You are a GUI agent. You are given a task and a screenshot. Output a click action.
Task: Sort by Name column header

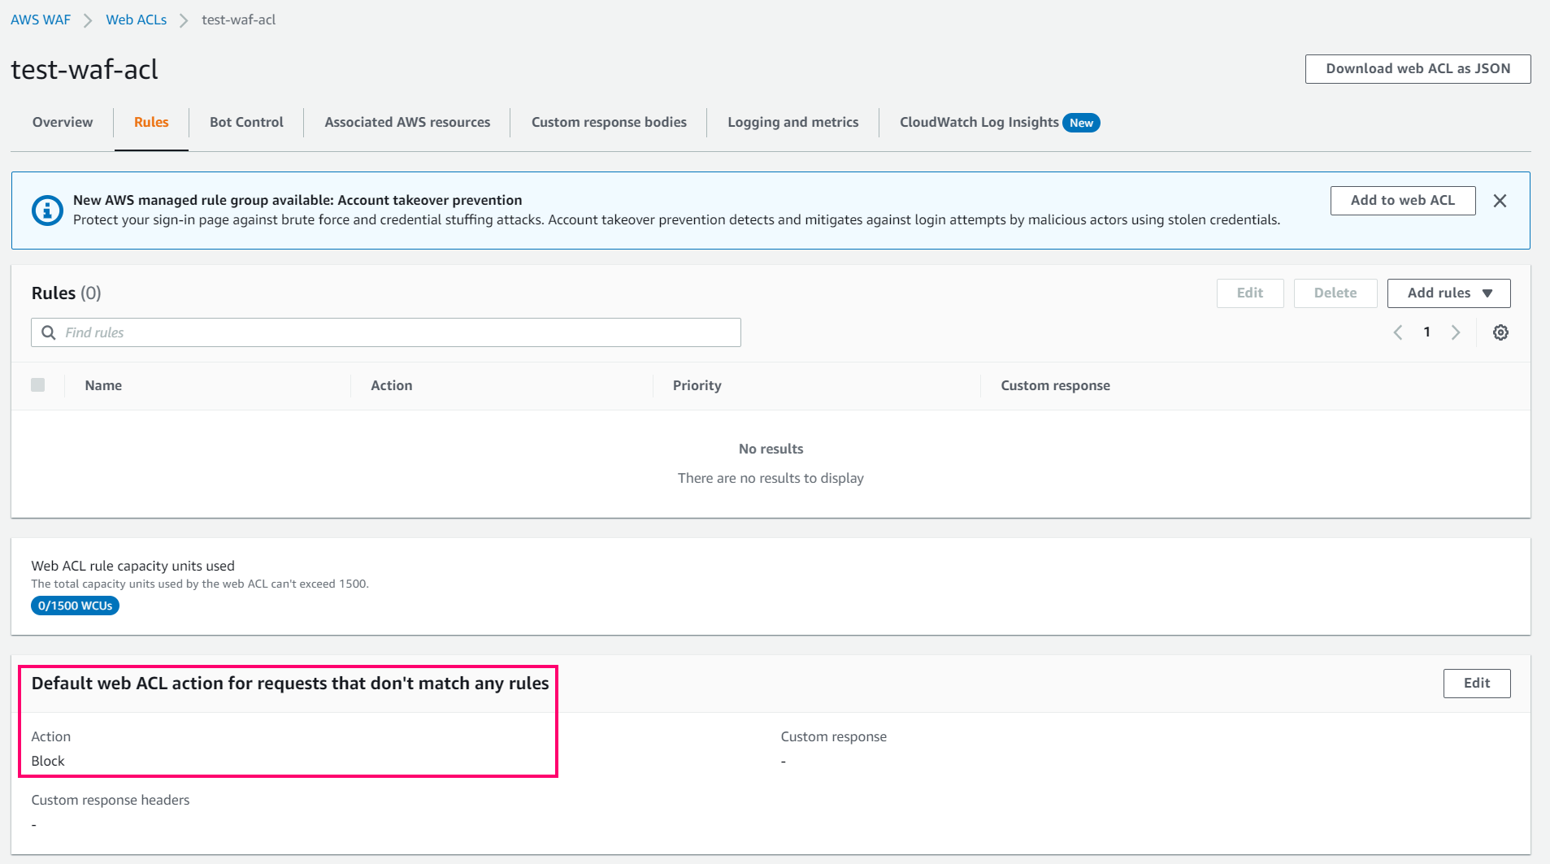[x=103, y=385]
